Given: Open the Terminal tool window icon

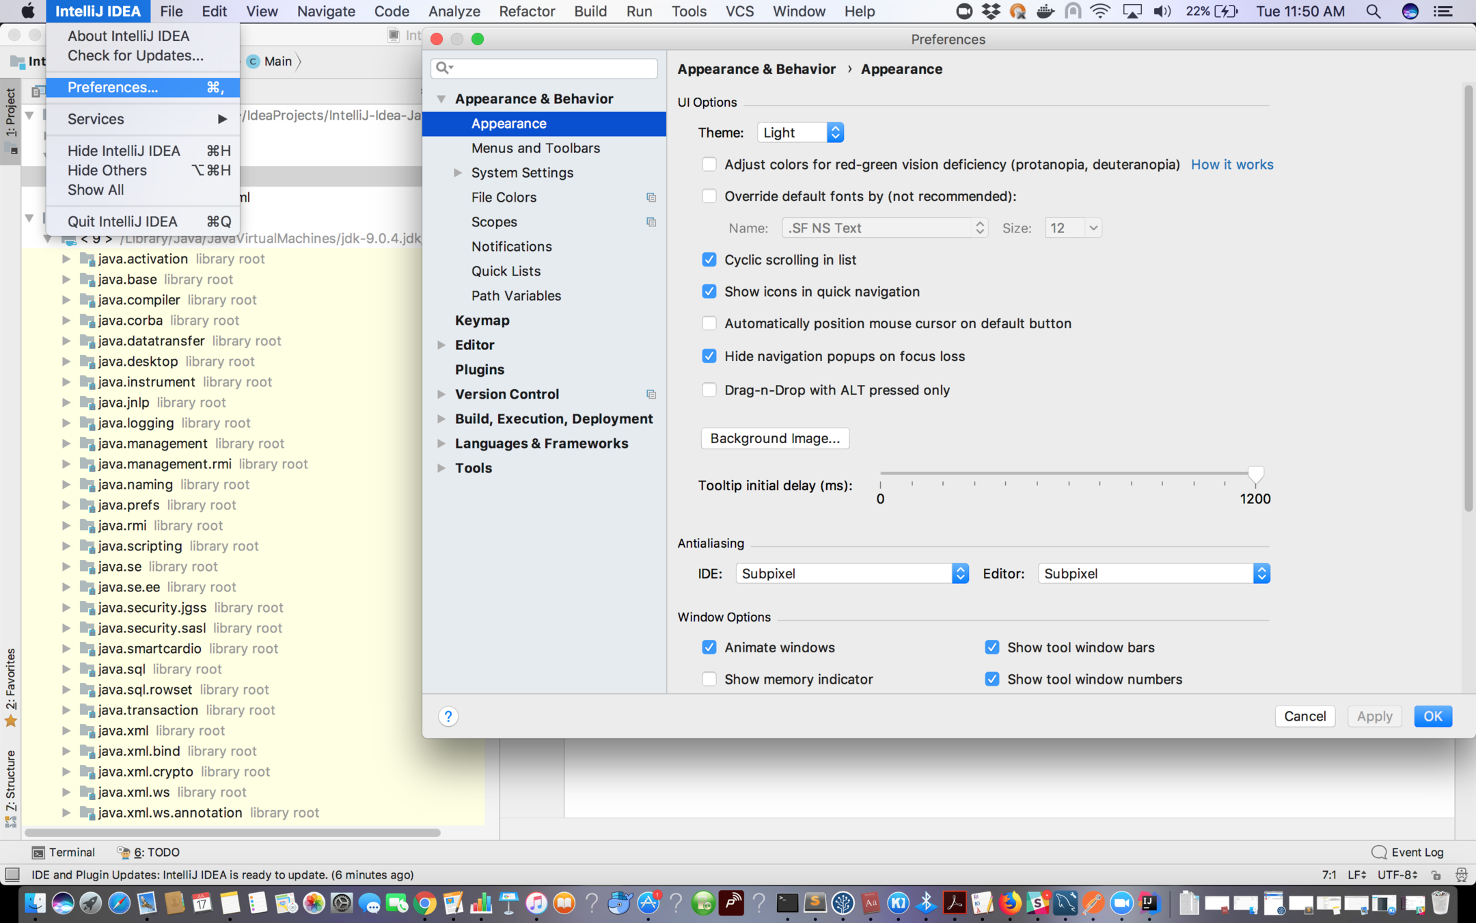Looking at the screenshot, I should (39, 852).
